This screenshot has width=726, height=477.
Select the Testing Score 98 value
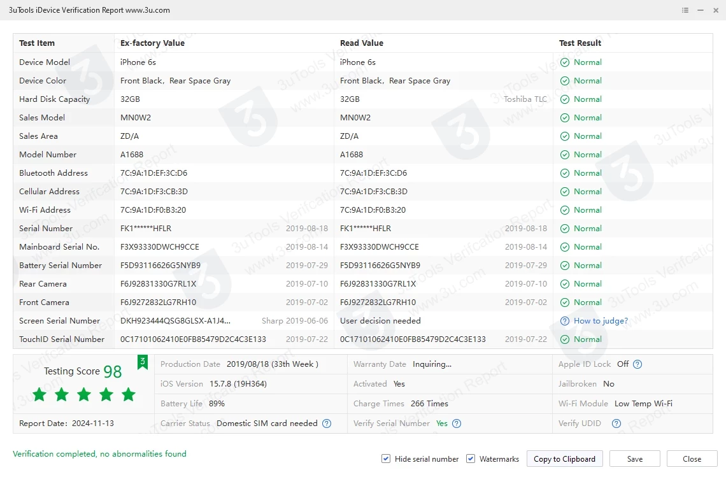(113, 371)
